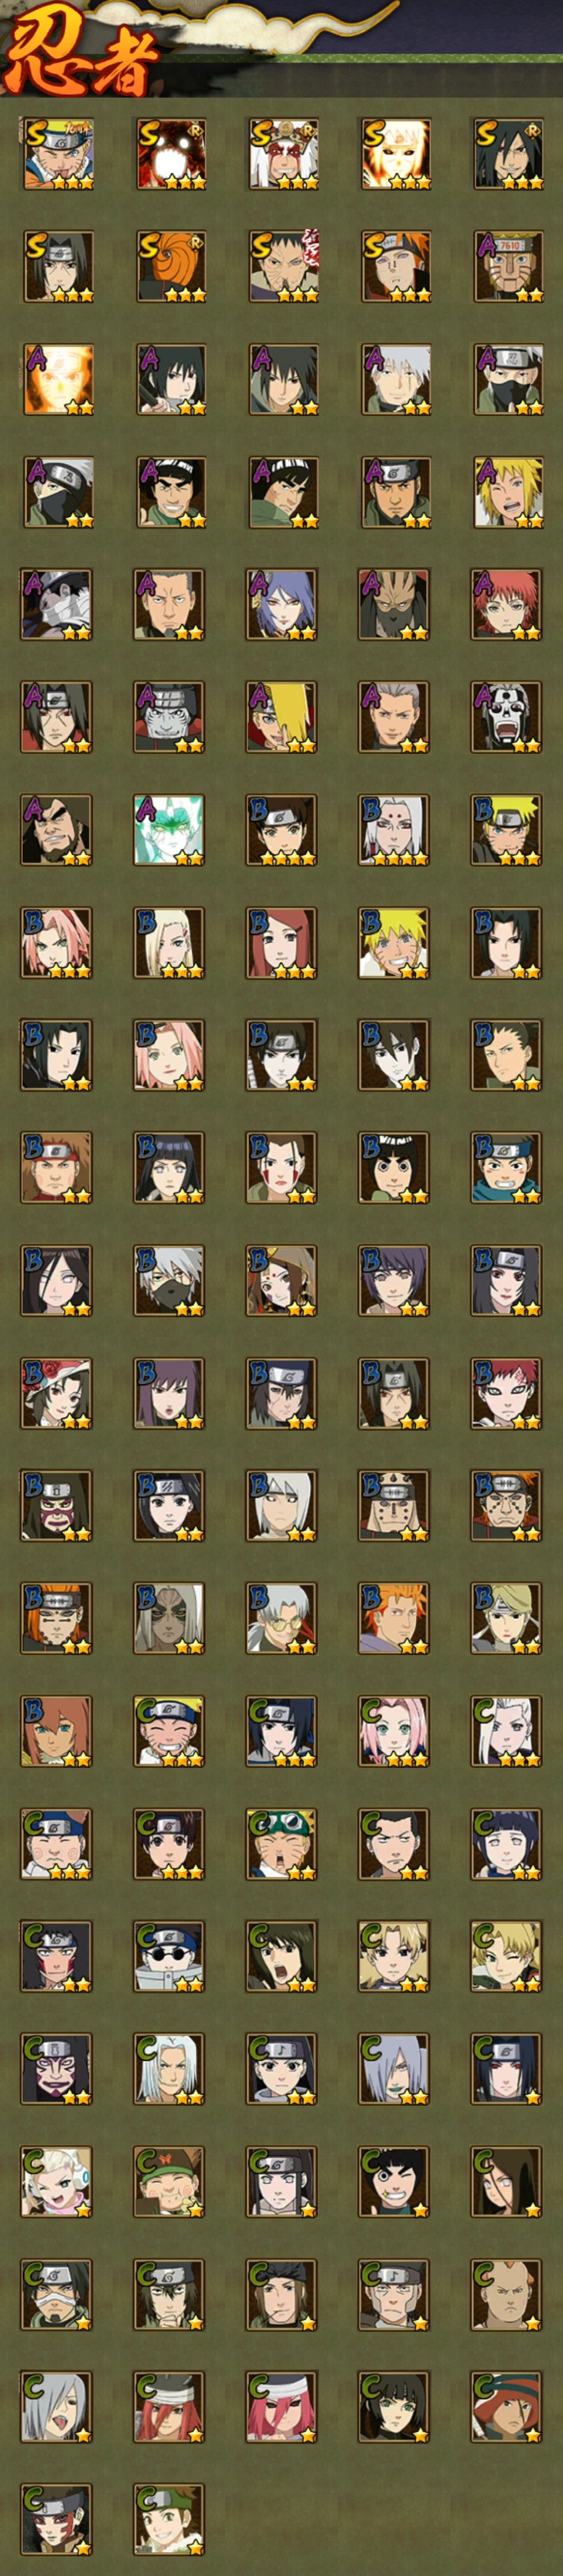
Task: Select the B-rank gray-haired ninja with round glasses
Action: pyautogui.click(x=283, y=1617)
